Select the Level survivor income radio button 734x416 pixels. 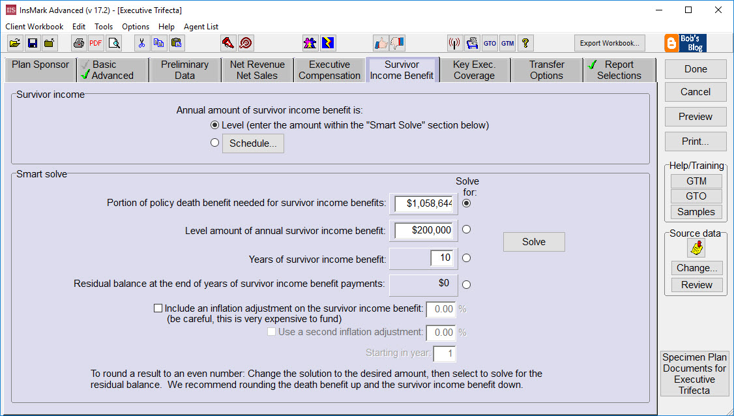215,125
